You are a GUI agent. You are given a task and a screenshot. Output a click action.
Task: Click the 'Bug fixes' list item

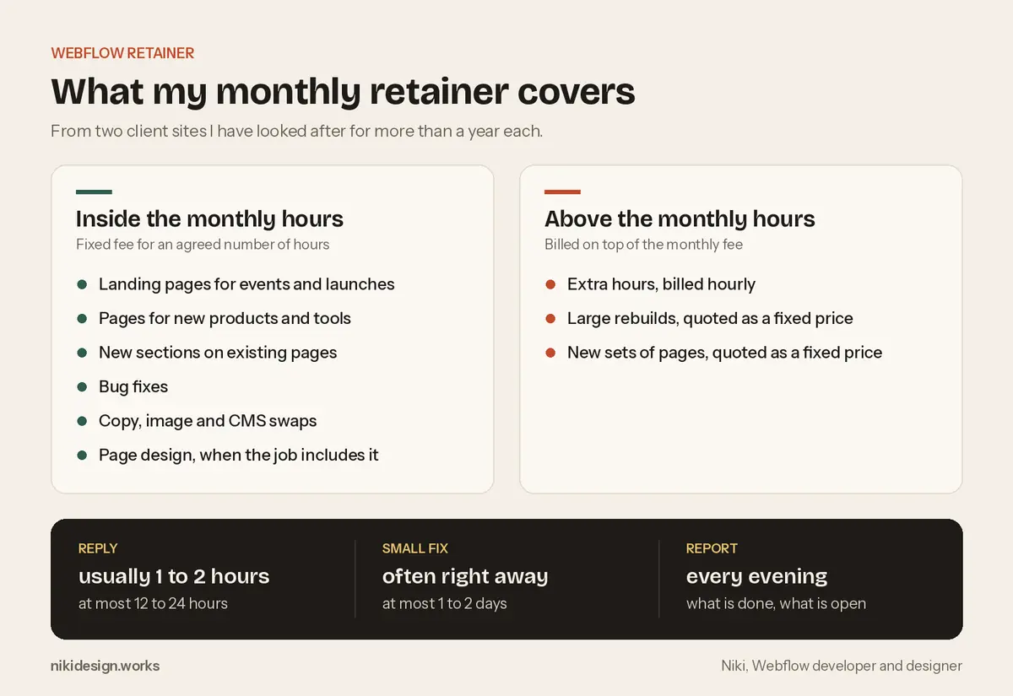pyautogui.click(x=133, y=386)
